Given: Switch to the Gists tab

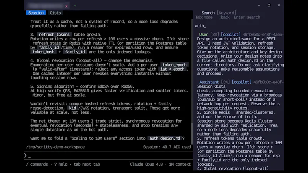Looking at the screenshot, I should pos(55,13).
